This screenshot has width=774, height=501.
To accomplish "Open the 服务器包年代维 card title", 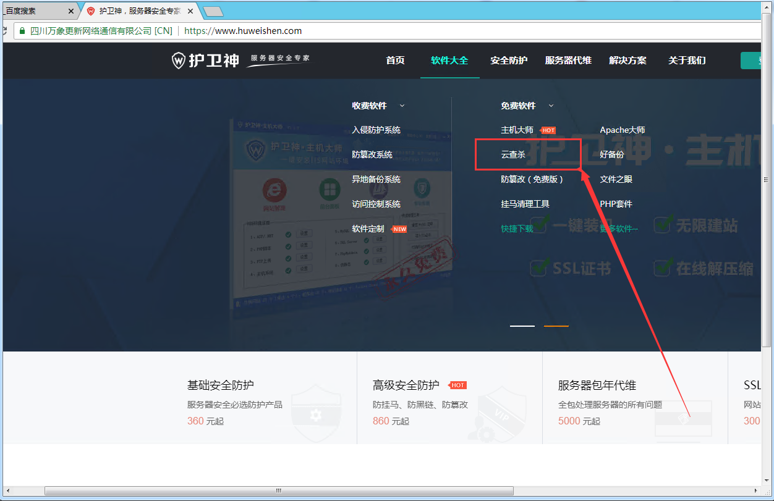I will point(597,385).
